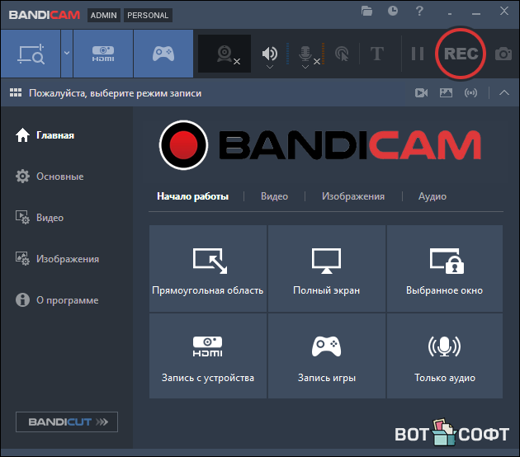This screenshot has height=457, width=520.
Task: Open scheduled recording clock icon
Action: point(393,11)
